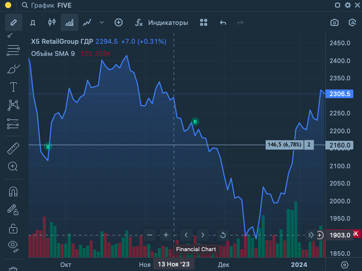Open the hexagon chart settings icon in toolbar
Viewport: 362px width, 271px height.
352,22
